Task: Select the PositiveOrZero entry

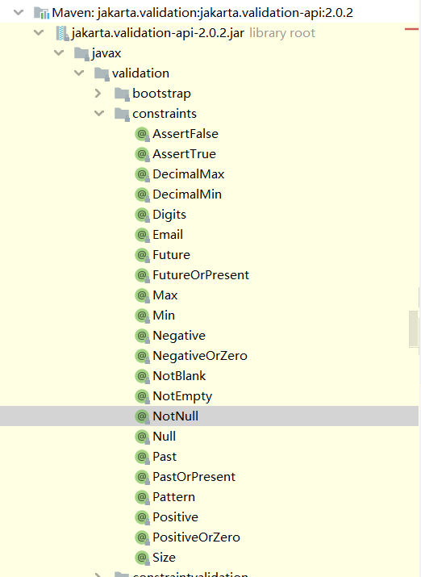Action: tap(196, 537)
